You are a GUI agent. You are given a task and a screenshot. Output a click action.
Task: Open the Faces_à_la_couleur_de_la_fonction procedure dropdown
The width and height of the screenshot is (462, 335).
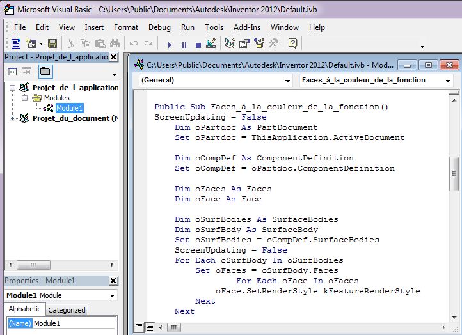point(448,81)
